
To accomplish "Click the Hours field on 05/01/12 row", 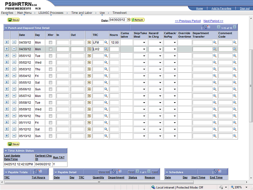I will pos(114,56).
